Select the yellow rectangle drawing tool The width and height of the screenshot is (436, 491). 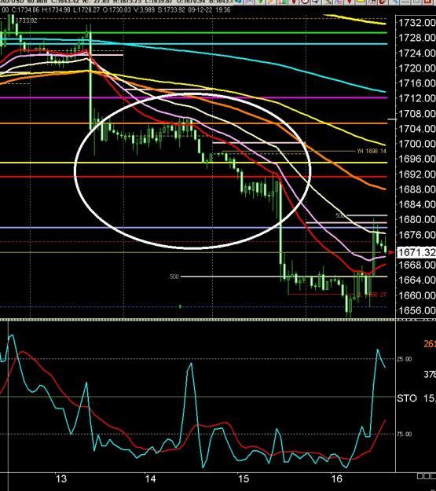[361, 2]
